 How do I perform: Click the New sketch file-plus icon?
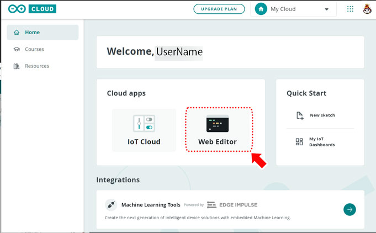tap(300, 115)
